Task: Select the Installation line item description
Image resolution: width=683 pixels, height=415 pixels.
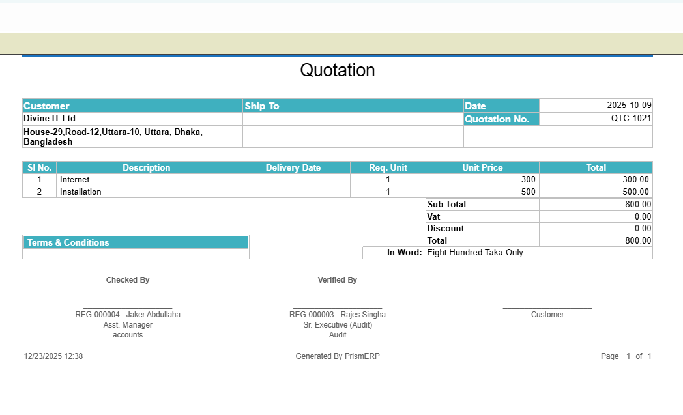Action: pyautogui.click(x=81, y=192)
